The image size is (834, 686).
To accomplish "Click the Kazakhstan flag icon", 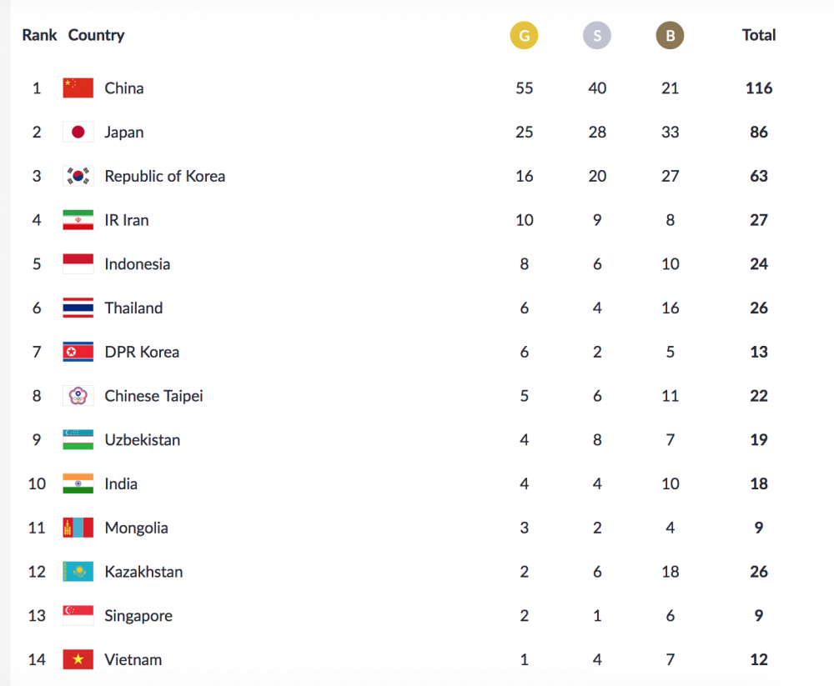I will pos(78,572).
